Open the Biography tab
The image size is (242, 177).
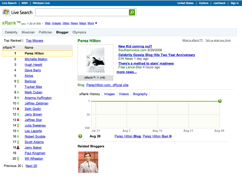[x=140, y=94]
